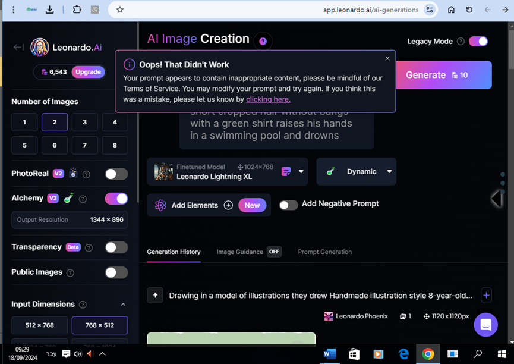This screenshot has width=514, height=364.
Task: Turn on Add Negative Prompt switch
Action: (288, 205)
